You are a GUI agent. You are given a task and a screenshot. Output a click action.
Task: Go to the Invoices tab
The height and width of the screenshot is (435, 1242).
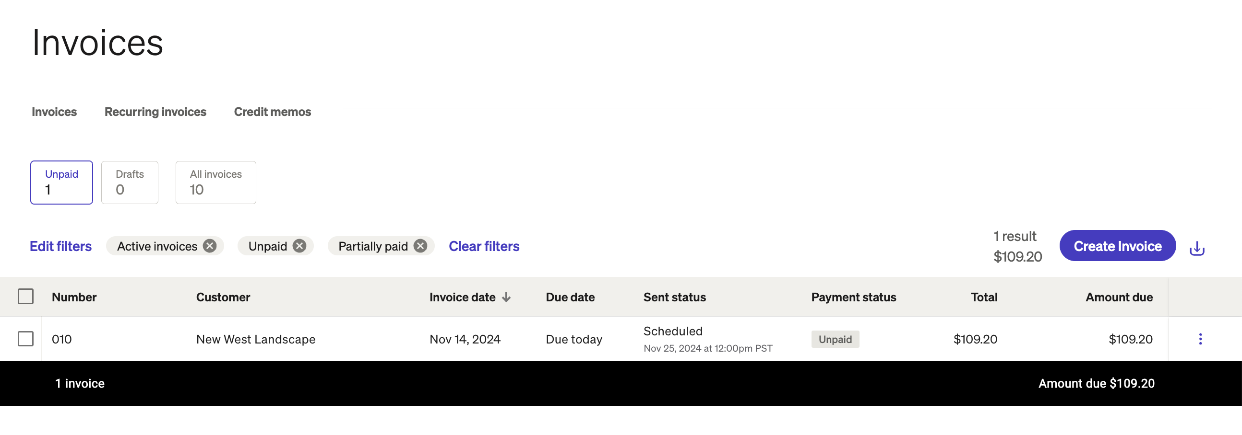tap(54, 112)
